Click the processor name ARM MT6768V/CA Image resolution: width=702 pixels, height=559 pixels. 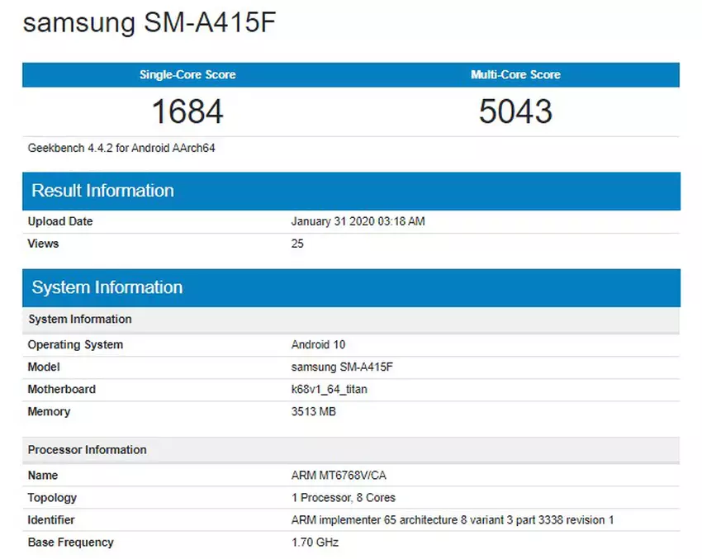[339, 476]
